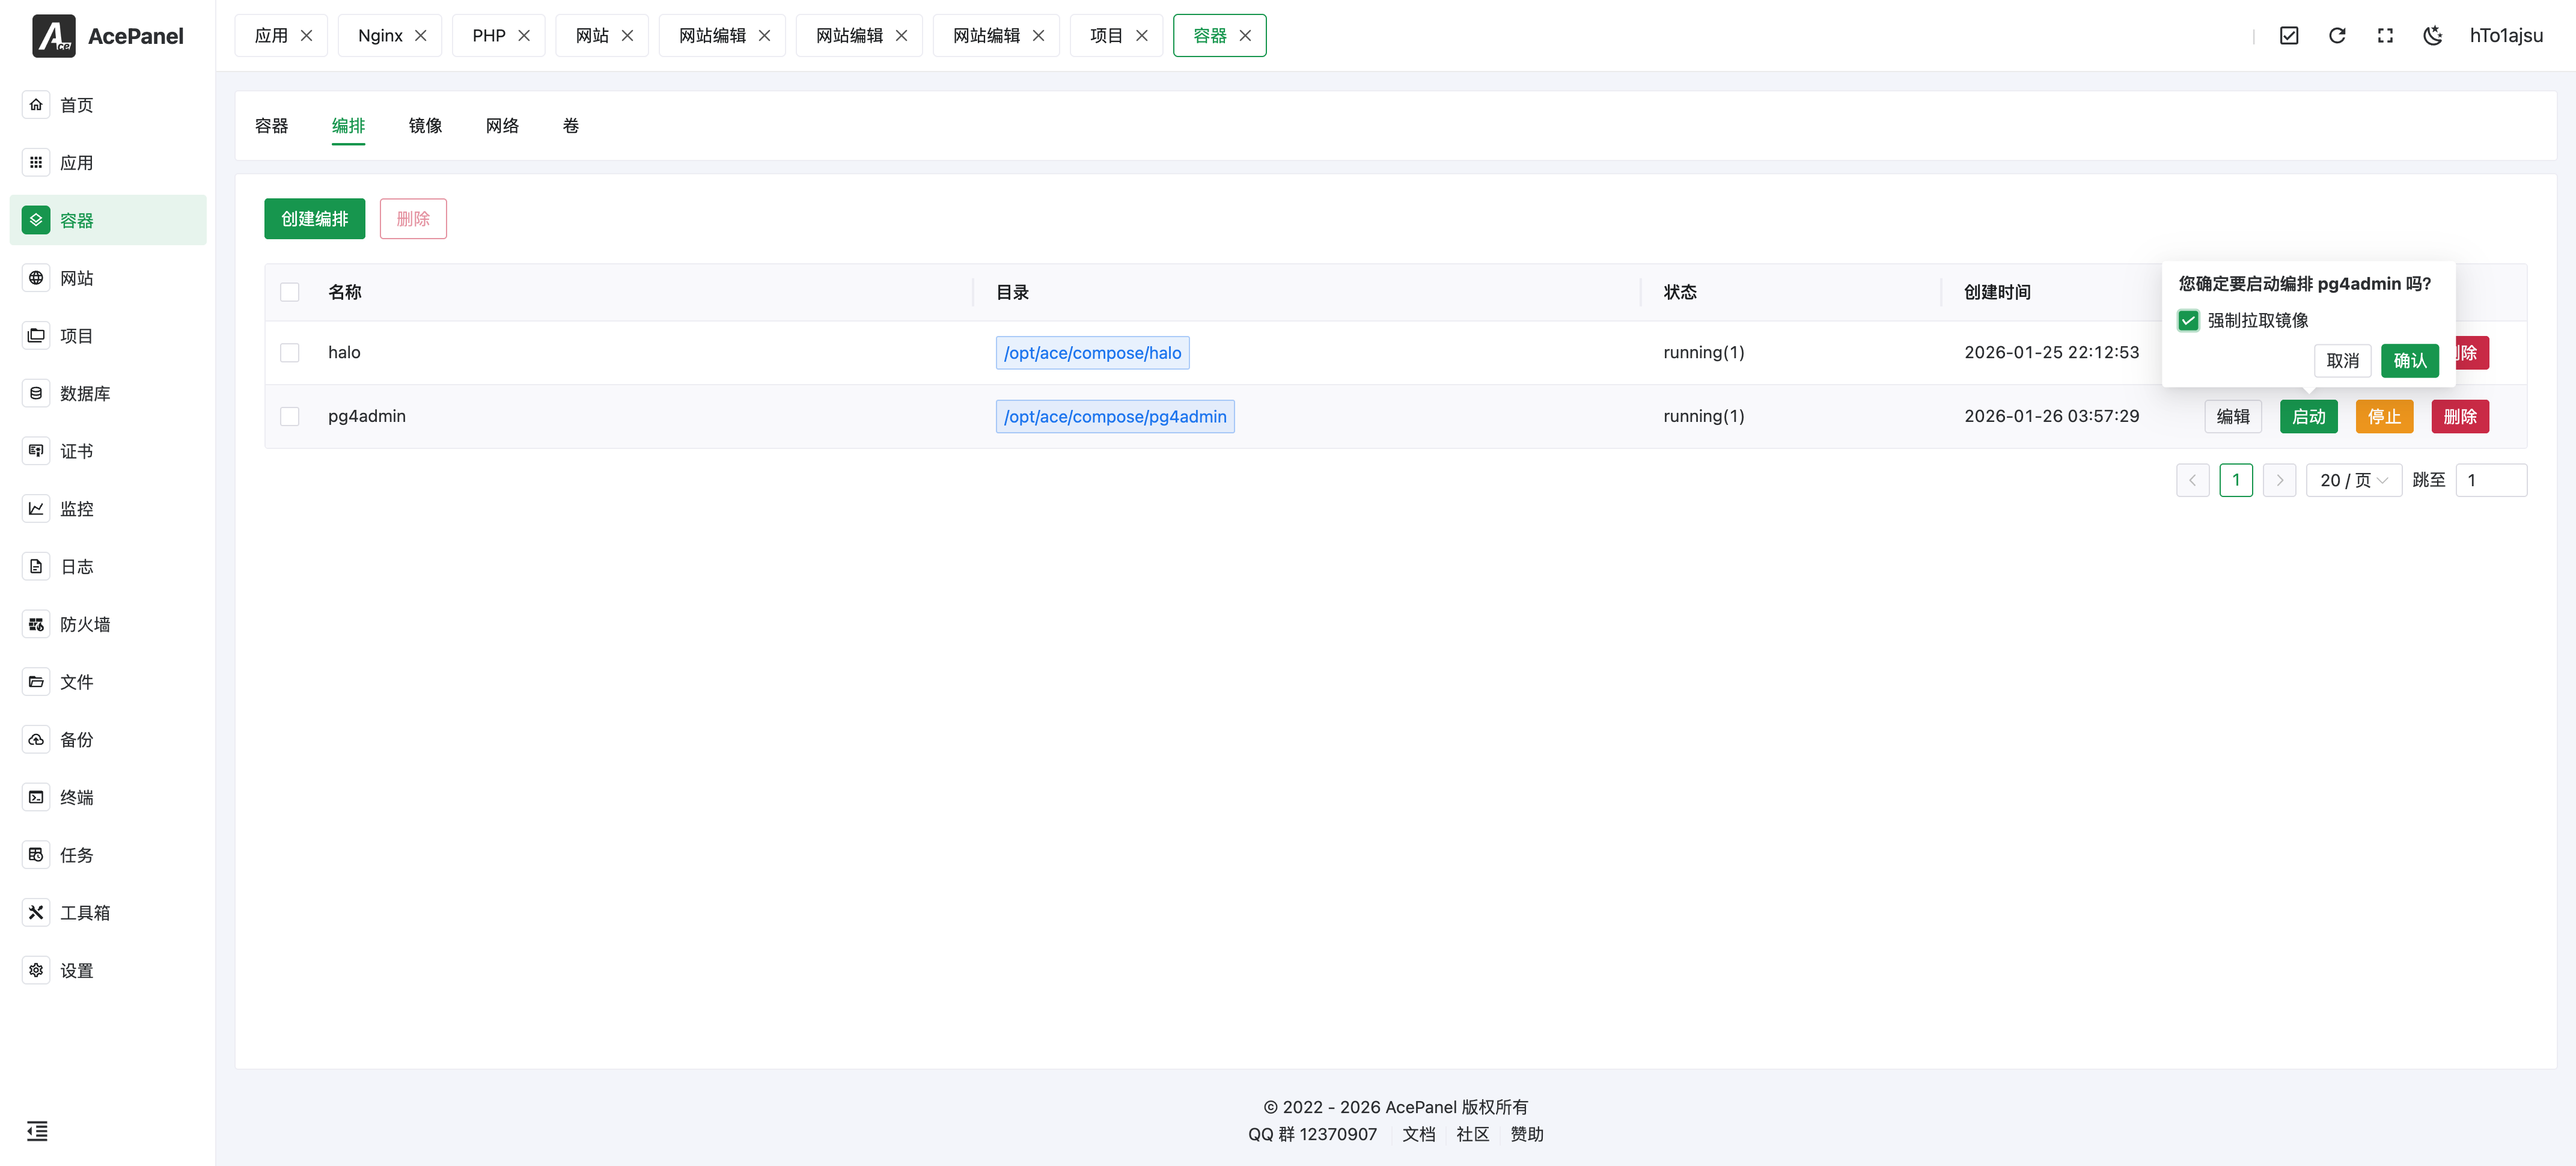Screen dimensions: 2576x1166
Task: Open the Nginx top tab
Action: coord(380,36)
